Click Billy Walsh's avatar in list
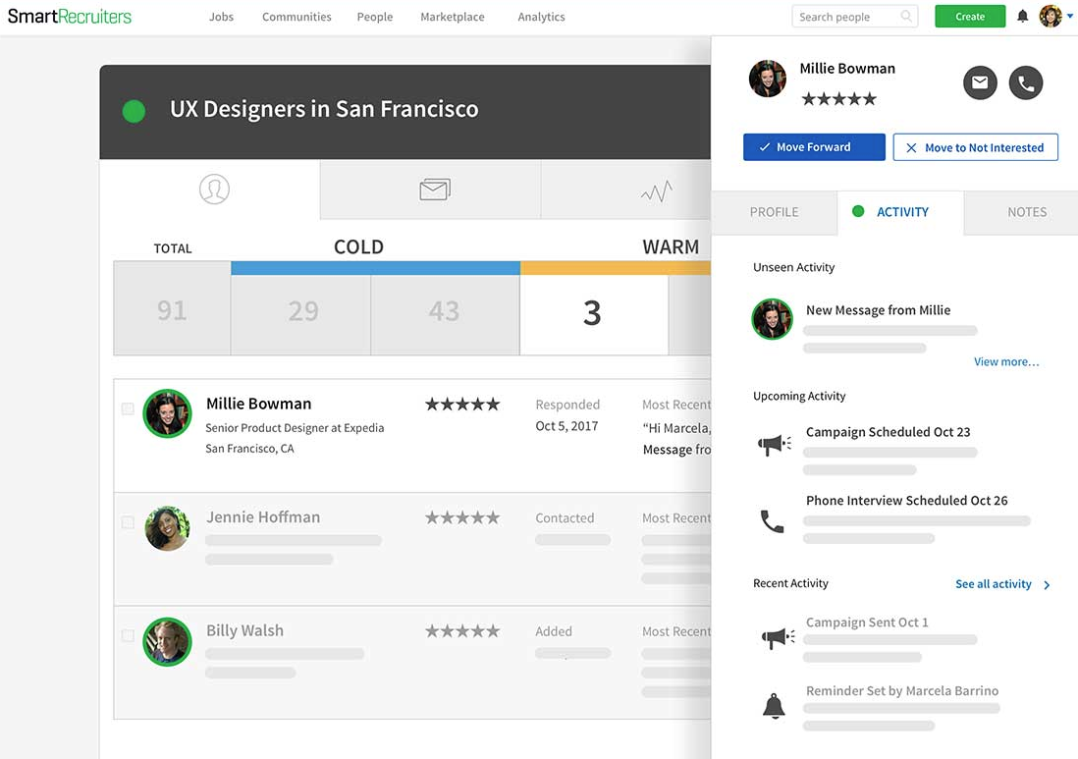1078x759 pixels. pos(167,641)
